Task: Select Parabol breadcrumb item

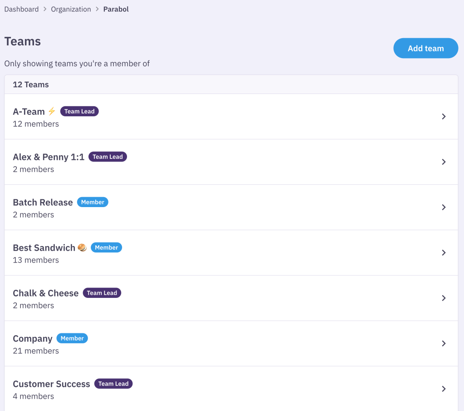Action: (x=116, y=9)
